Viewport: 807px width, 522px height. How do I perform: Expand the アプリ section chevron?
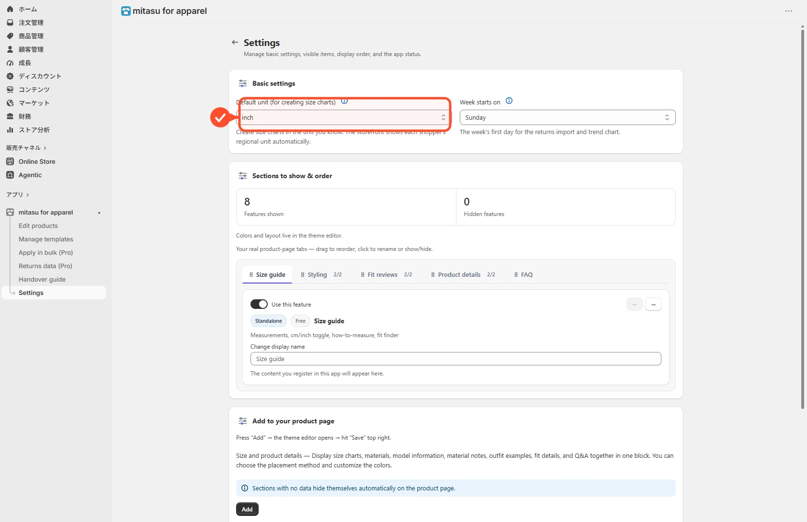pyautogui.click(x=28, y=195)
